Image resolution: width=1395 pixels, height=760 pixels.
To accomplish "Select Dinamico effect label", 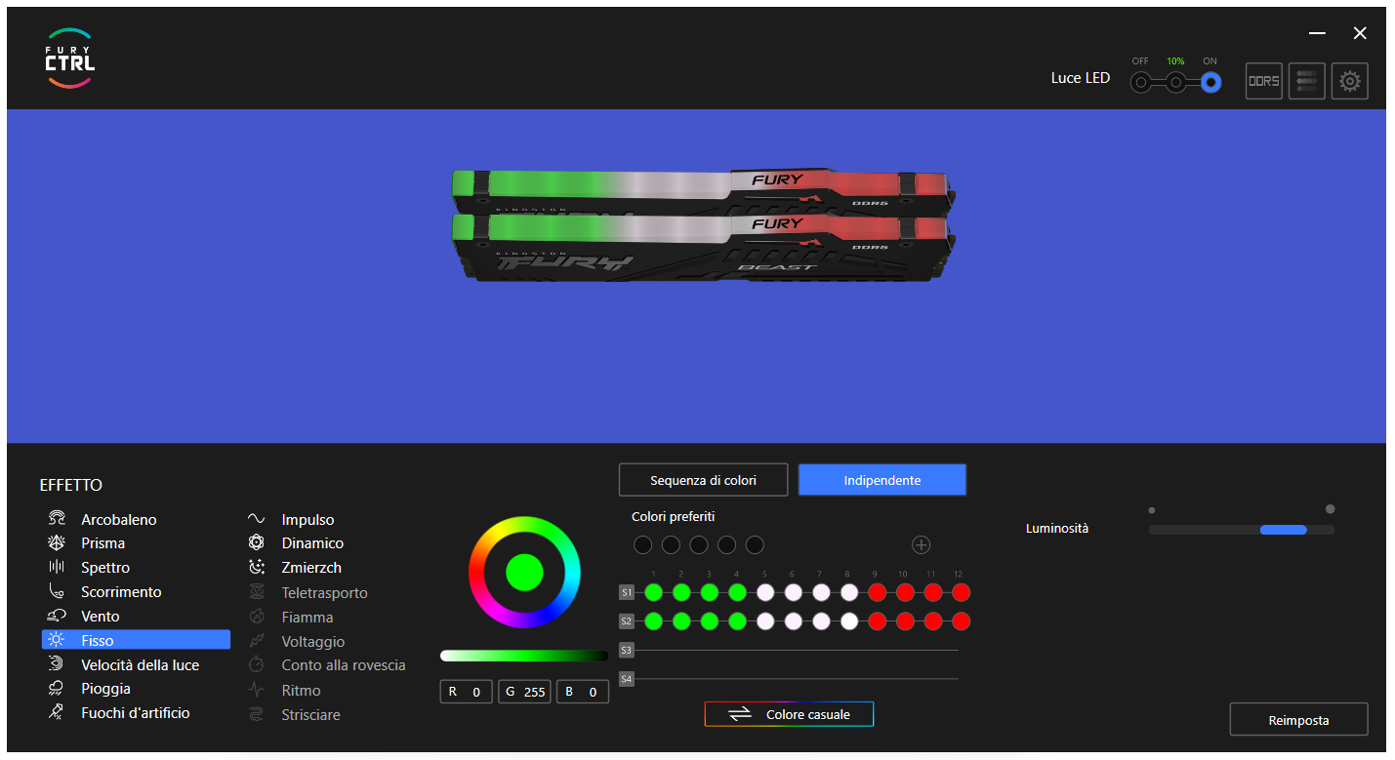I will click(x=312, y=542).
